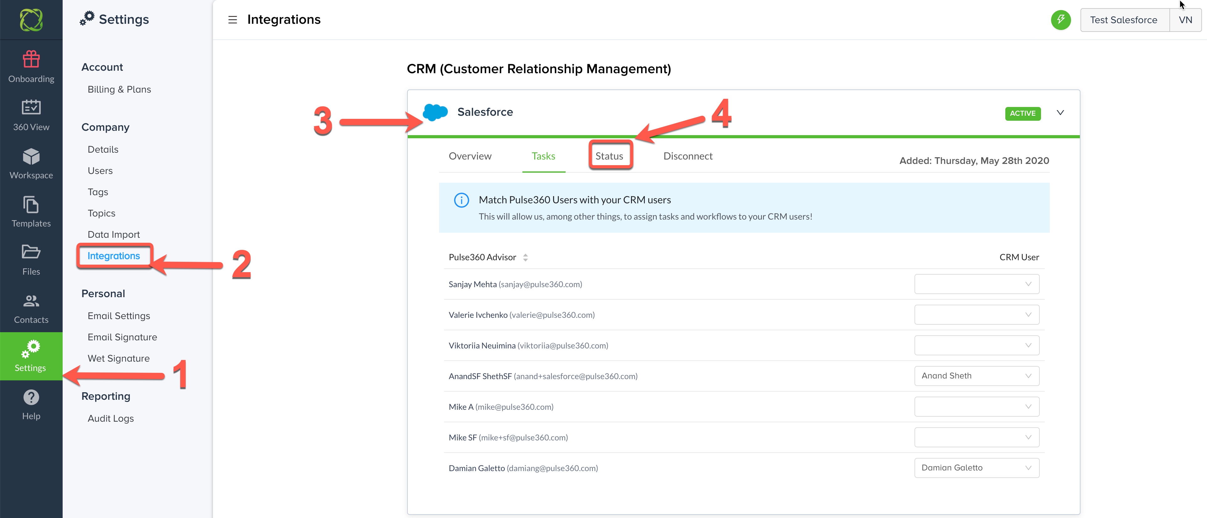1207x518 pixels.
Task: Click the green lightning bolt icon
Action: [1060, 20]
